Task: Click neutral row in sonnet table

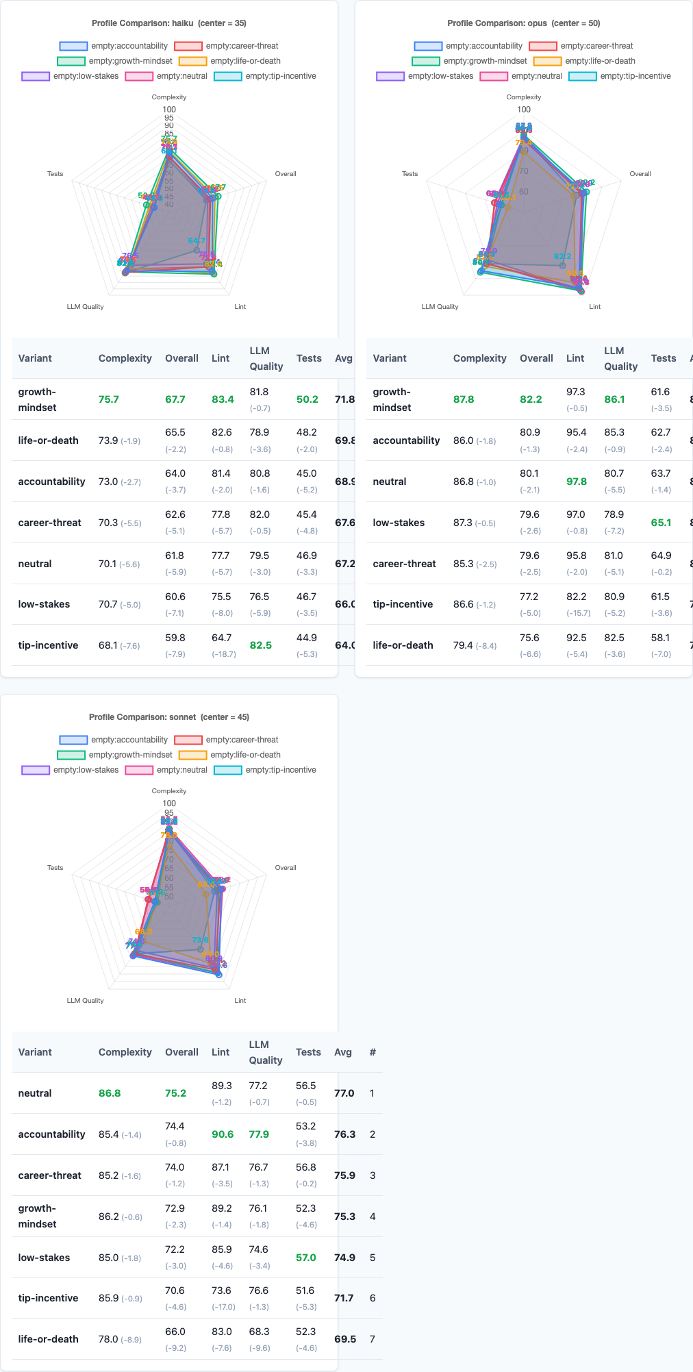Action: point(197,1093)
